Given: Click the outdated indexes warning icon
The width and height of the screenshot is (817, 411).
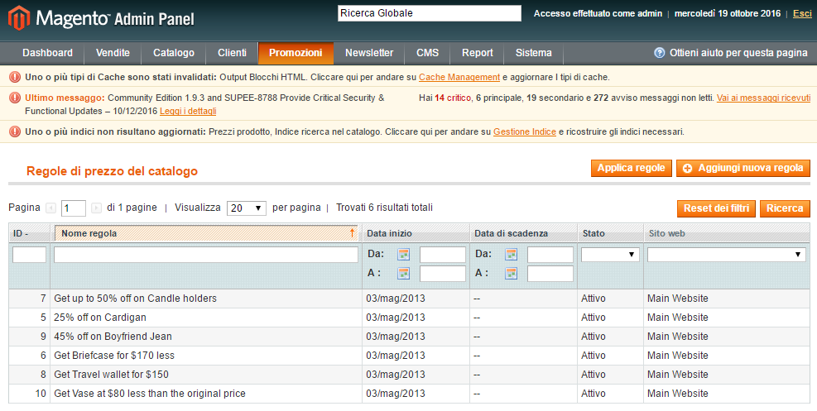Looking at the screenshot, I should [x=15, y=131].
